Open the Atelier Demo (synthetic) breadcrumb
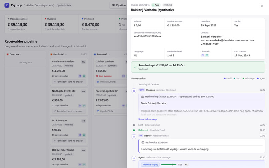This screenshot has height=168, width=269. click(40, 5)
